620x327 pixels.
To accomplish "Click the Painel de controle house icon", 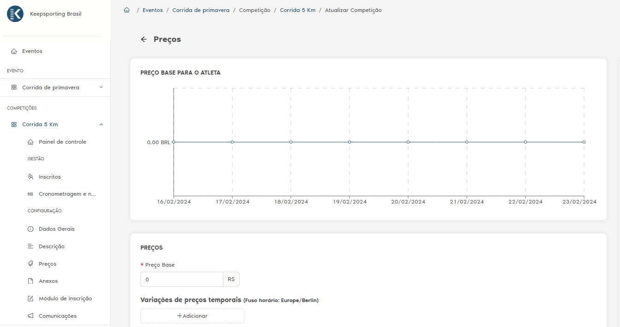I will (30, 142).
